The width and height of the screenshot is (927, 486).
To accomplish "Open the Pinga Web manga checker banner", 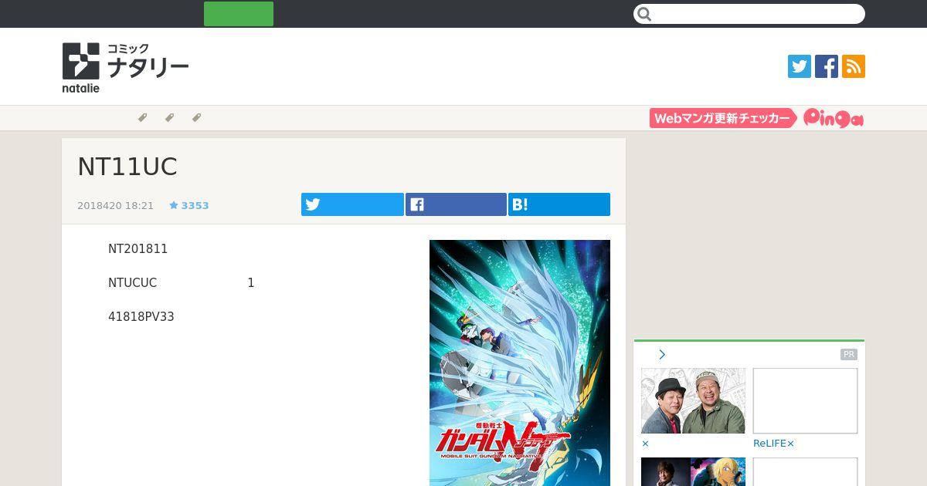I will click(x=756, y=118).
